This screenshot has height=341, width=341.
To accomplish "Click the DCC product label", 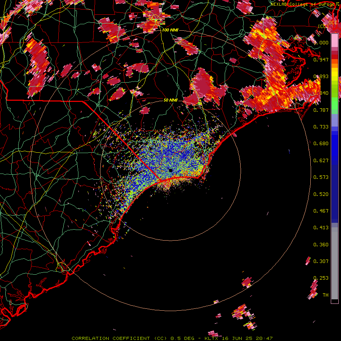I will [x=333, y=23].
